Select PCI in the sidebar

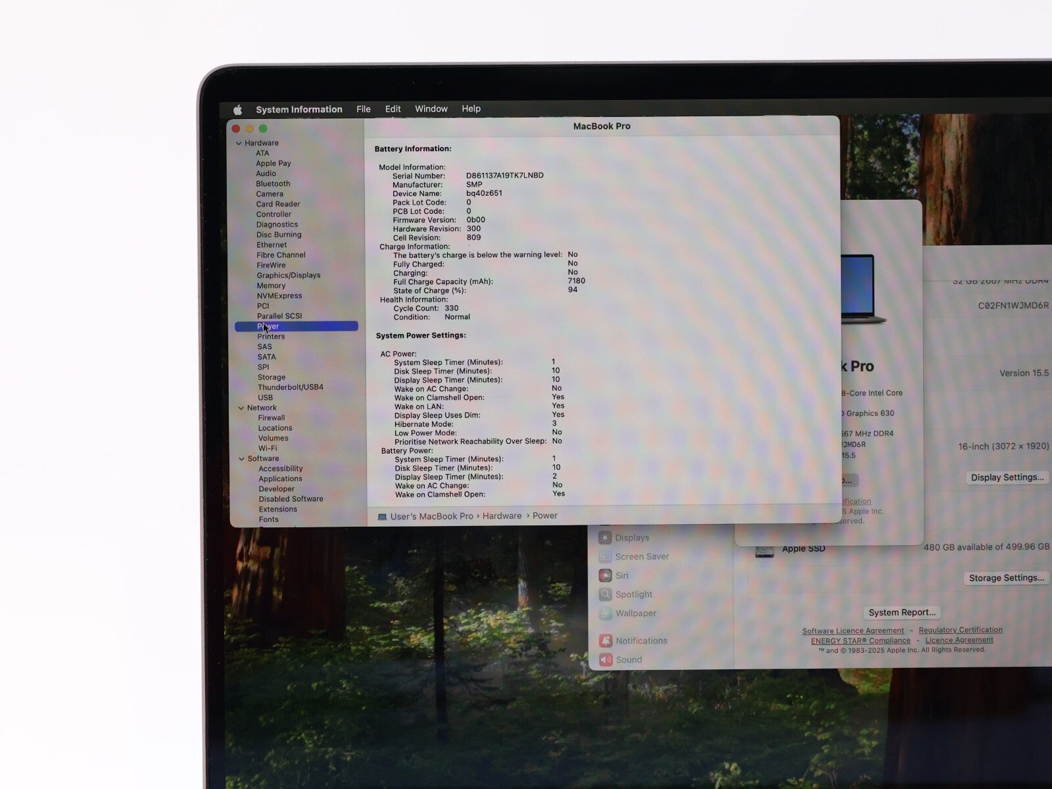tap(263, 306)
